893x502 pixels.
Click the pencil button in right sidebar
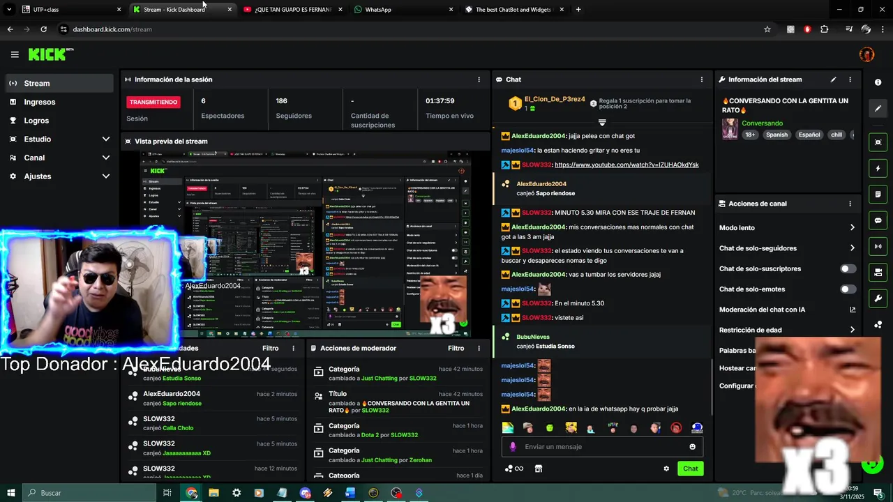878,108
